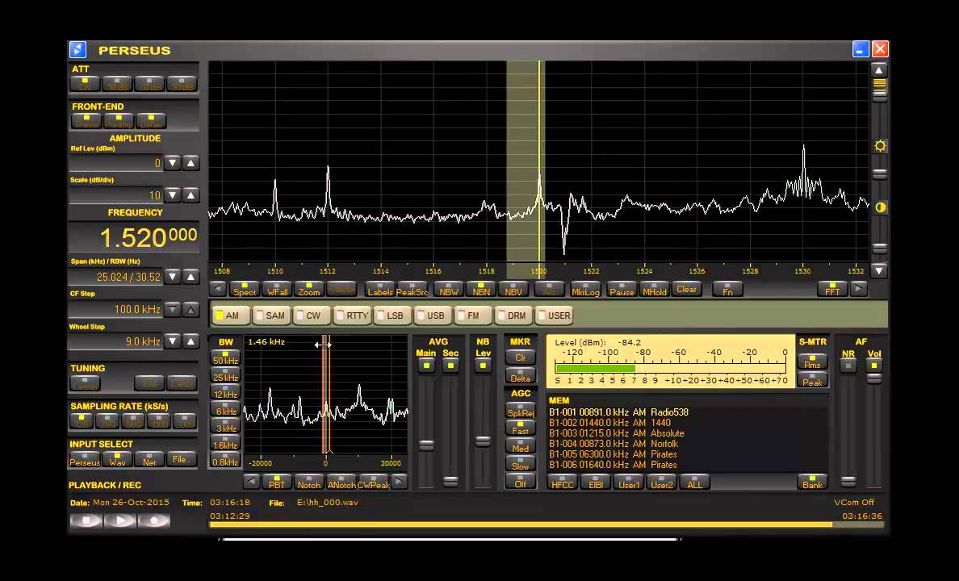Select the 0.8kHz bandwidth button

pos(225,460)
